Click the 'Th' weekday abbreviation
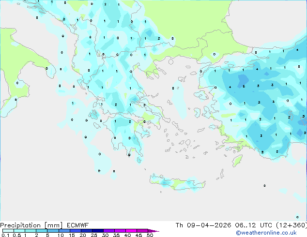Image resolution: width=307 pixels, height=237 pixels. pos(179,225)
